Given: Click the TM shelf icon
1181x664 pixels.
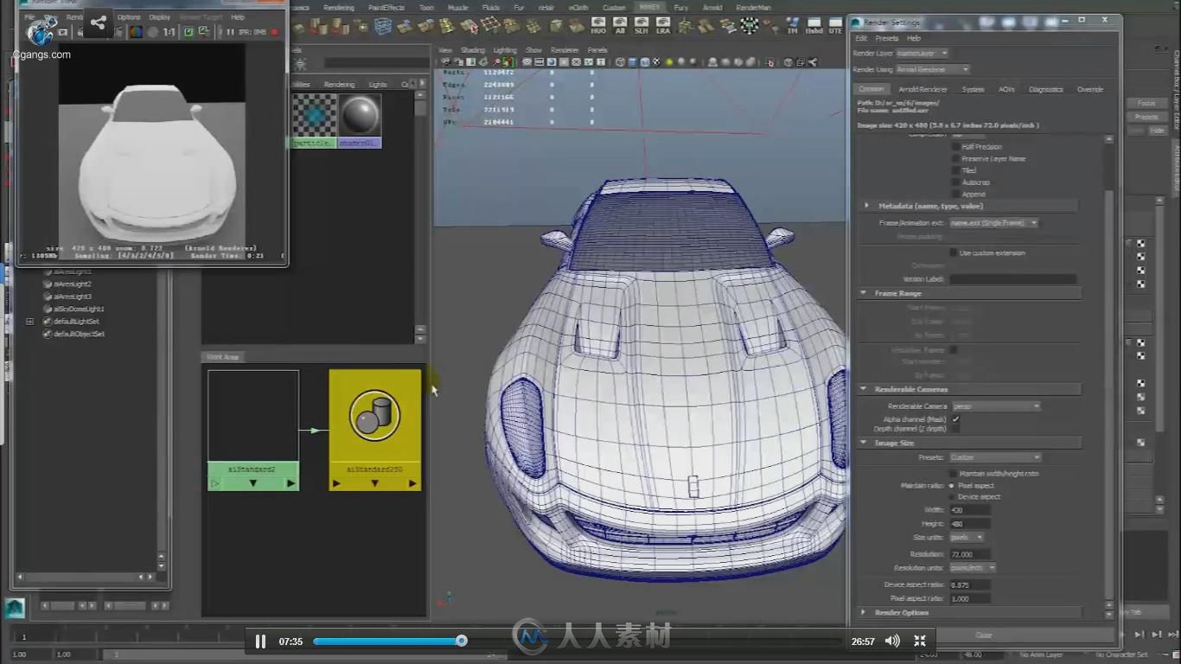Looking at the screenshot, I should click(792, 26).
